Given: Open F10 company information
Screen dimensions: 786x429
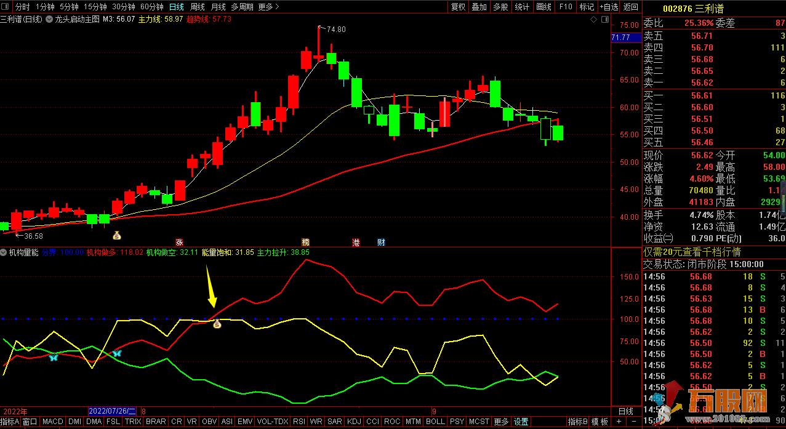Looking at the screenshot, I should coord(565,7).
